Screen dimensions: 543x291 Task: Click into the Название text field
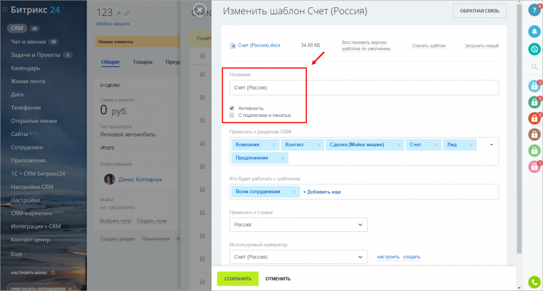click(364, 87)
